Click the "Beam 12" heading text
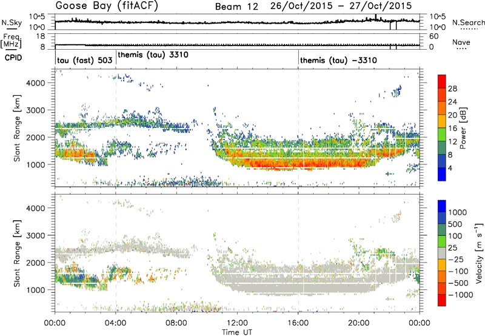 236,7
